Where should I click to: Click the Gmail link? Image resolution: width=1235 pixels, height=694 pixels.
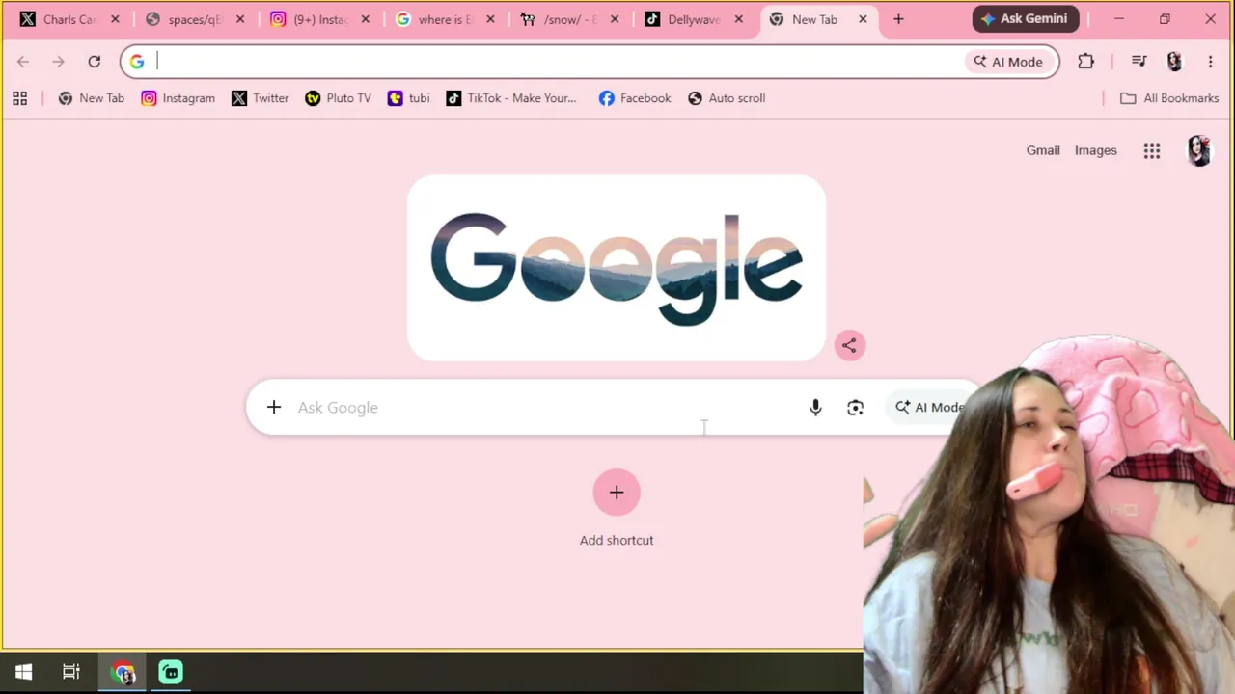pyautogui.click(x=1043, y=150)
